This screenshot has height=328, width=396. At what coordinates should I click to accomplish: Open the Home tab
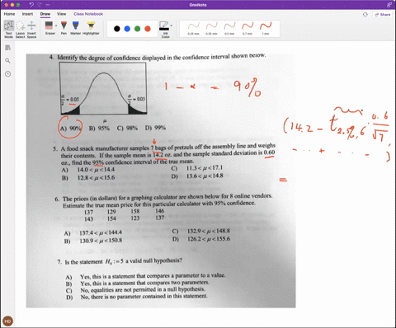click(9, 14)
